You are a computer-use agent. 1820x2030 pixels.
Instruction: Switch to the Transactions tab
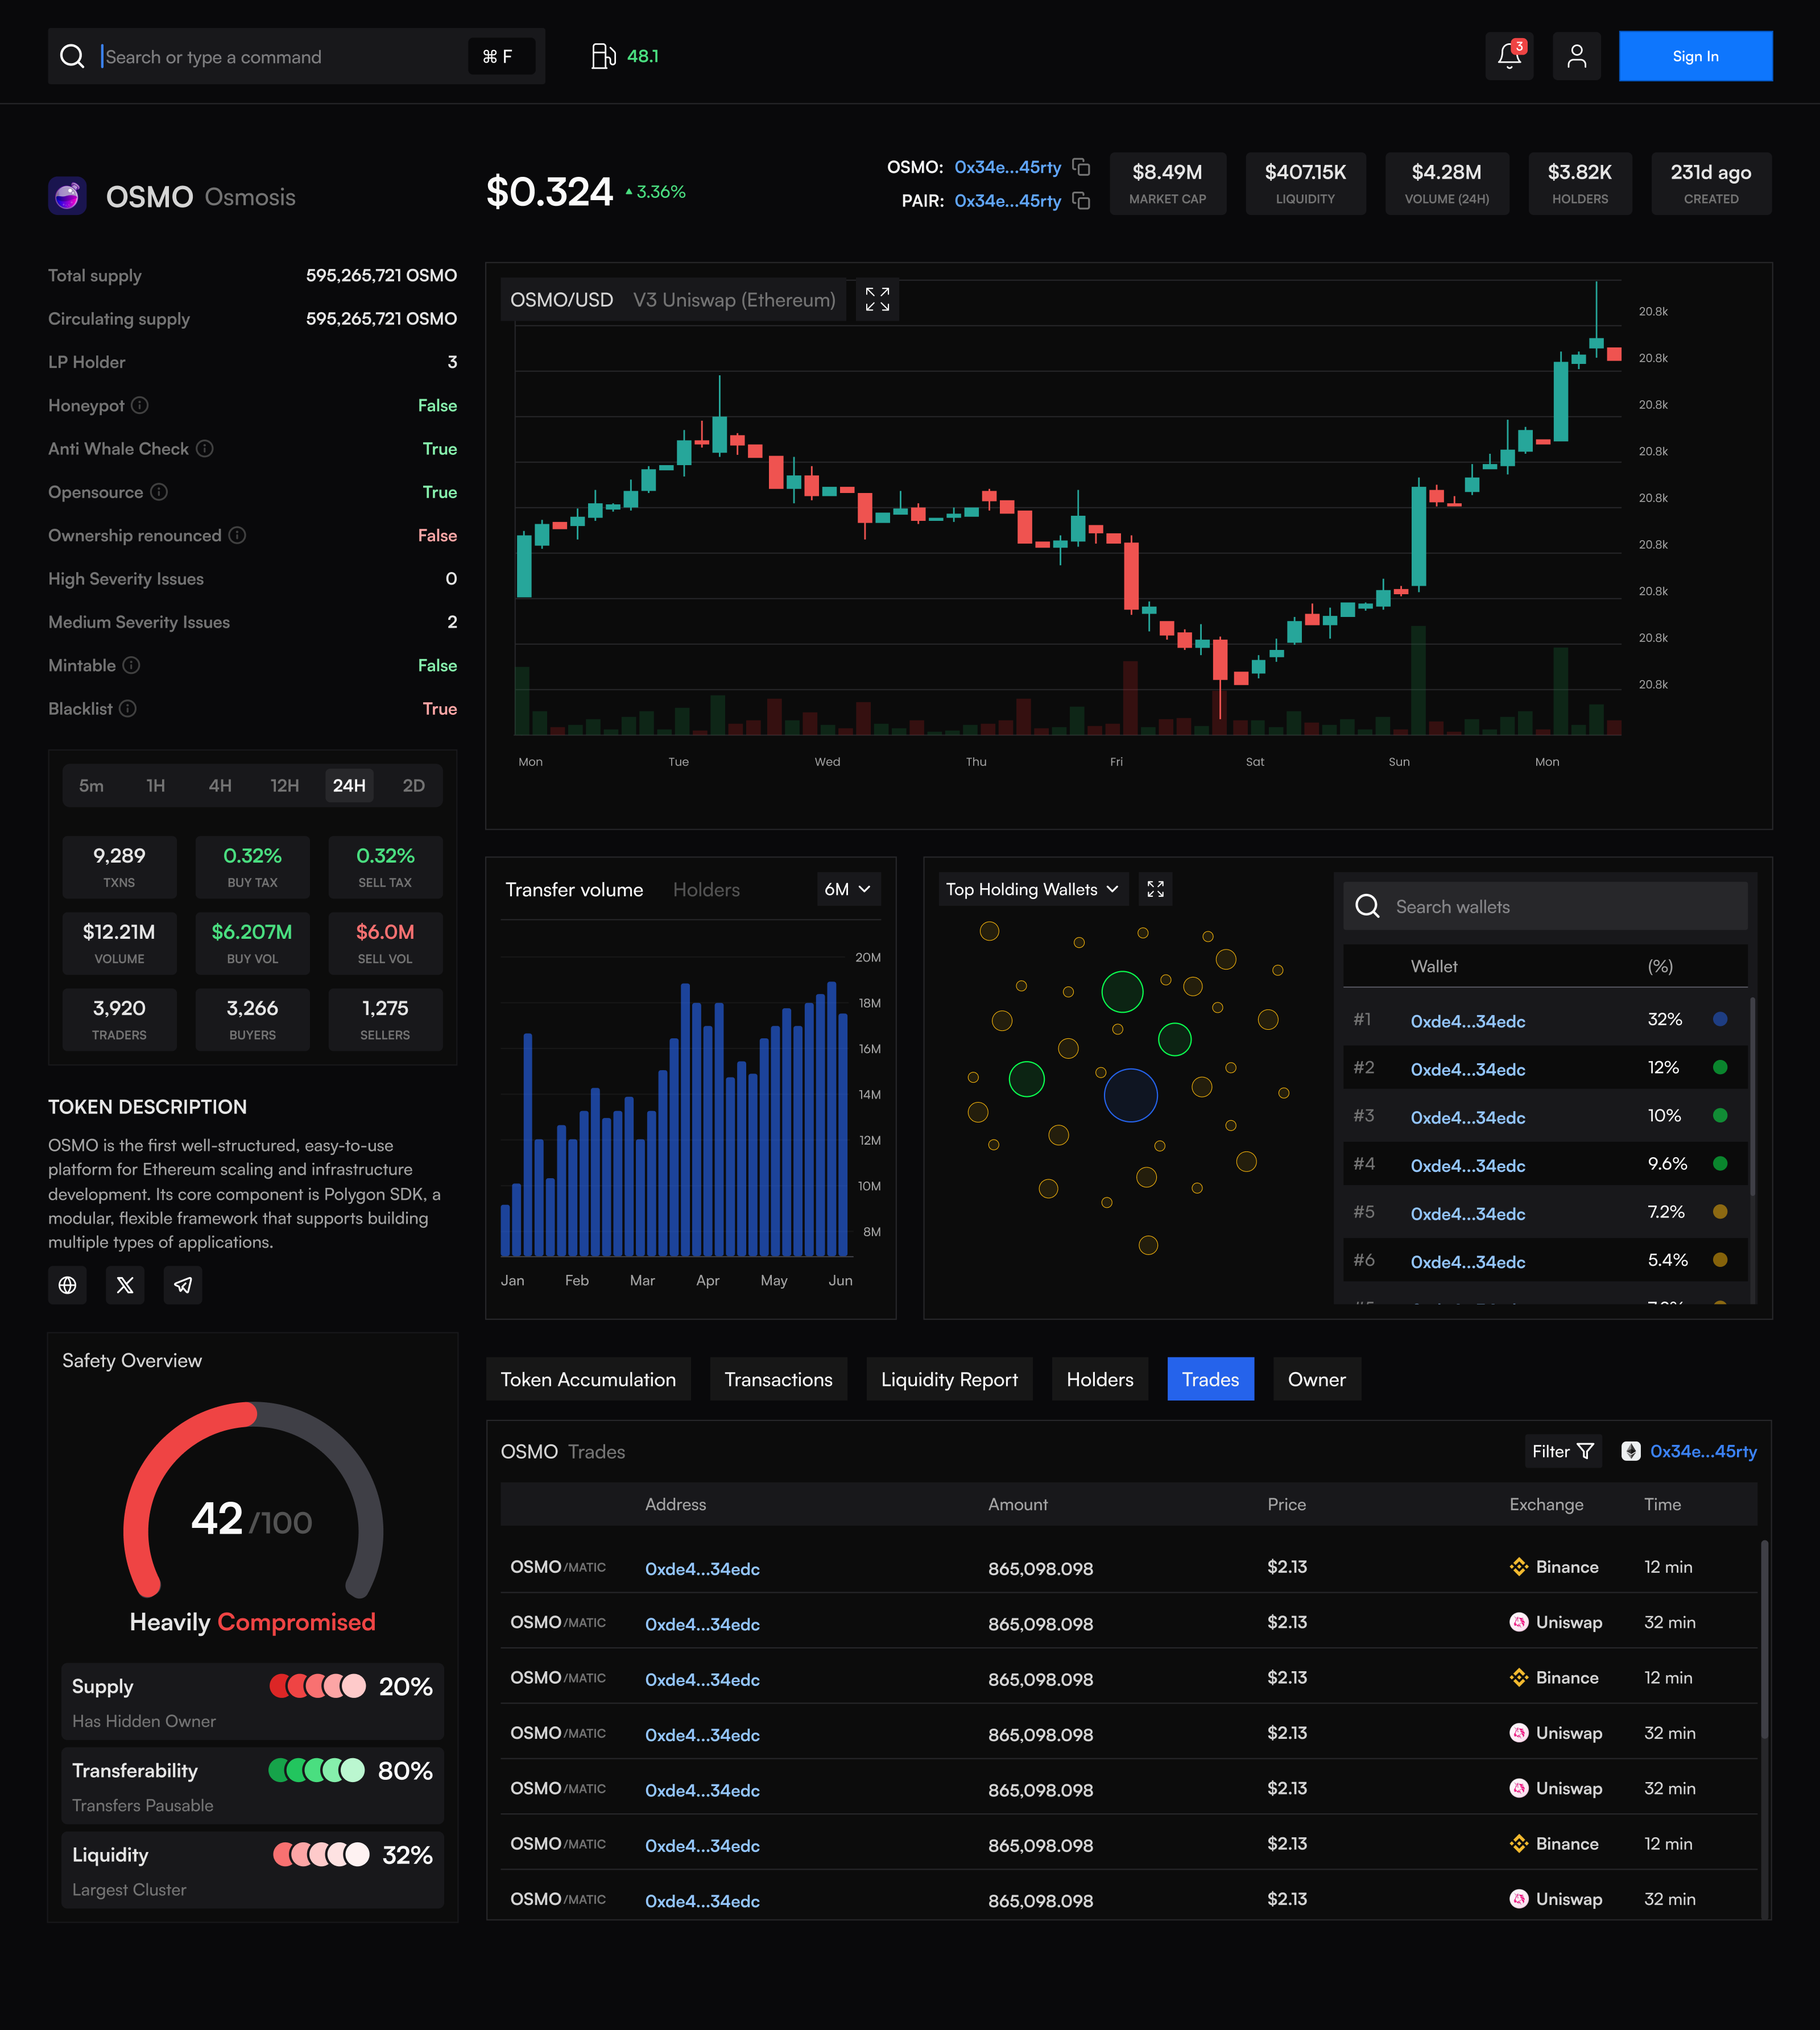[x=778, y=1379]
